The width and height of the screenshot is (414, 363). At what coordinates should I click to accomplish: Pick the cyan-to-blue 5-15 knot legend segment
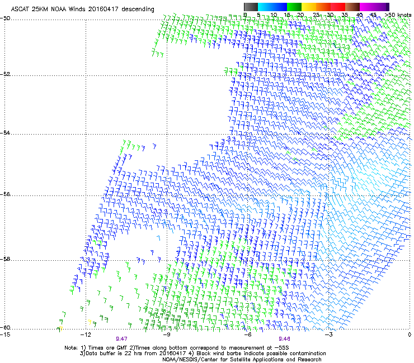pyautogui.click(x=272, y=7)
